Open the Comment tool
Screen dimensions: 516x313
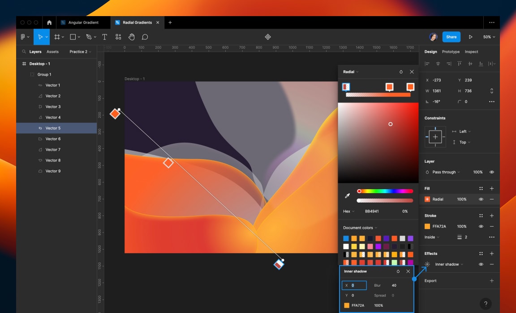pyautogui.click(x=145, y=37)
